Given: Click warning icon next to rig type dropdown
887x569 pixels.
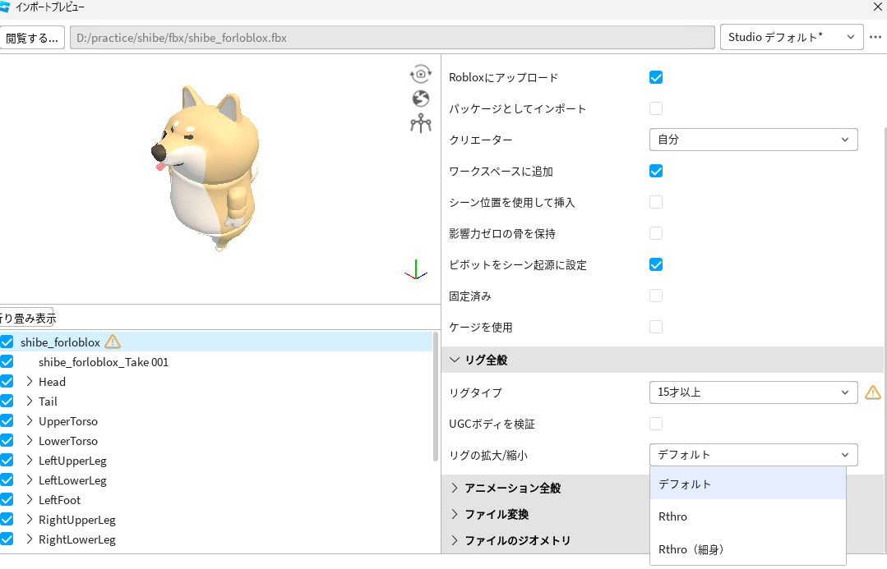Looking at the screenshot, I should (873, 392).
